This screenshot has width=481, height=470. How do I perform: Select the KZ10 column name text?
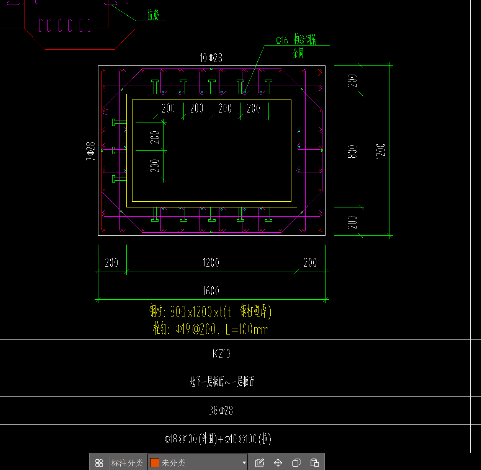pos(221,354)
